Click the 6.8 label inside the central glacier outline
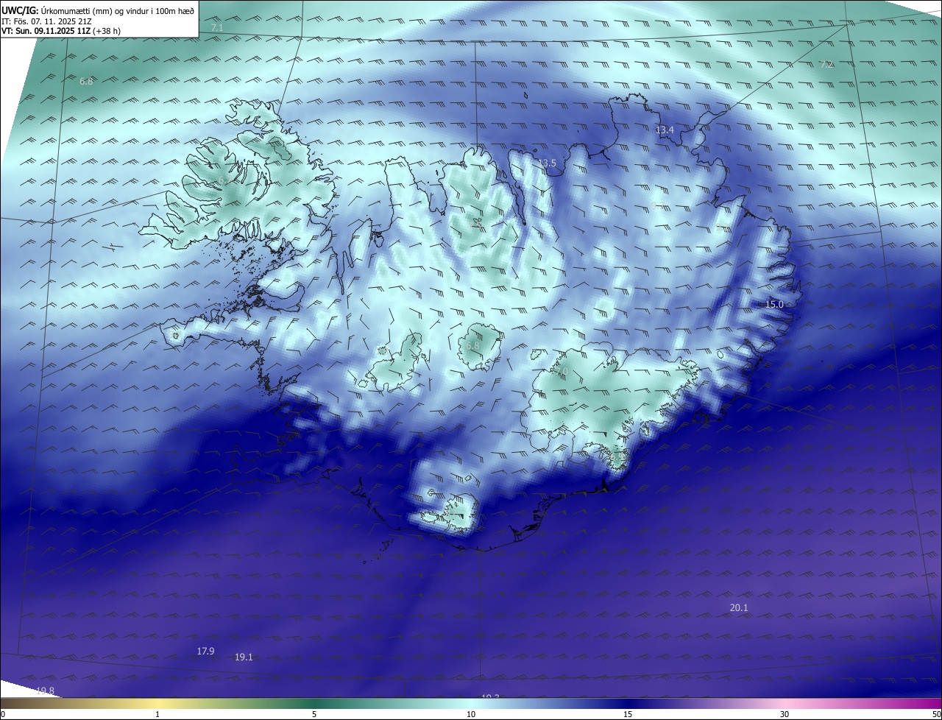 (x=472, y=345)
